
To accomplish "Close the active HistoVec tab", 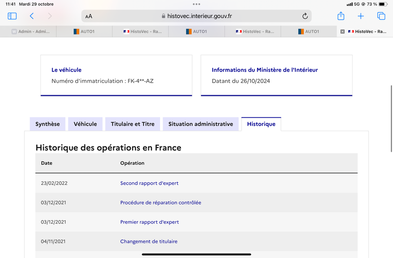I will (342, 31).
